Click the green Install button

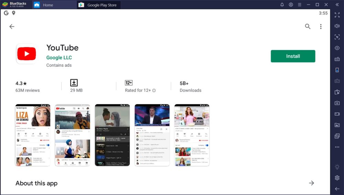pos(293,56)
